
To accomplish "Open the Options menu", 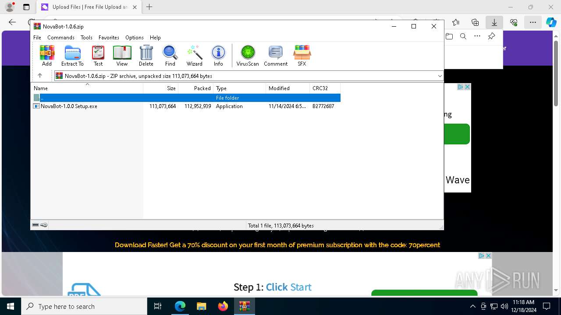I will pos(135,38).
